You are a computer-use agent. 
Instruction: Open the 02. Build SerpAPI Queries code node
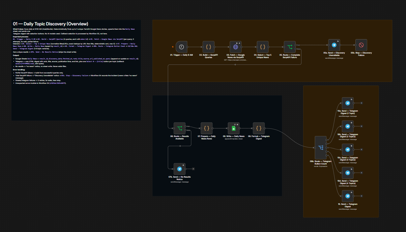point(208,47)
